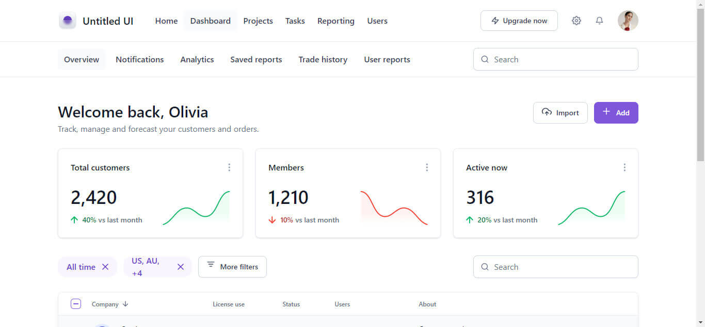Click the Welcome back, Olivia heading

(133, 112)
